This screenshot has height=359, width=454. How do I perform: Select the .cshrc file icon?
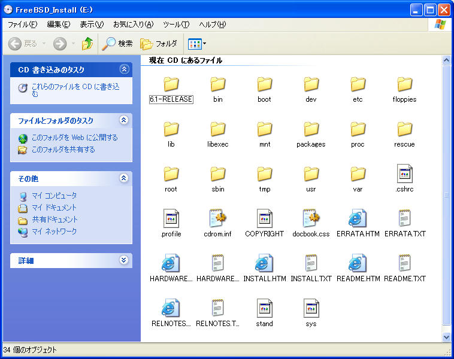404,174
